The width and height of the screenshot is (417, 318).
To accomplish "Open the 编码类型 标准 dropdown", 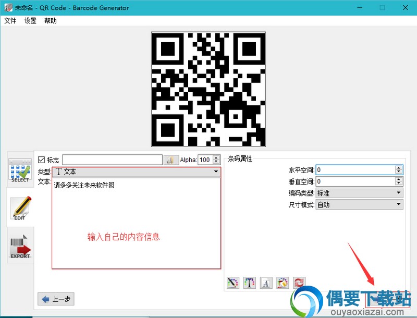I will (x=359, y=193).
